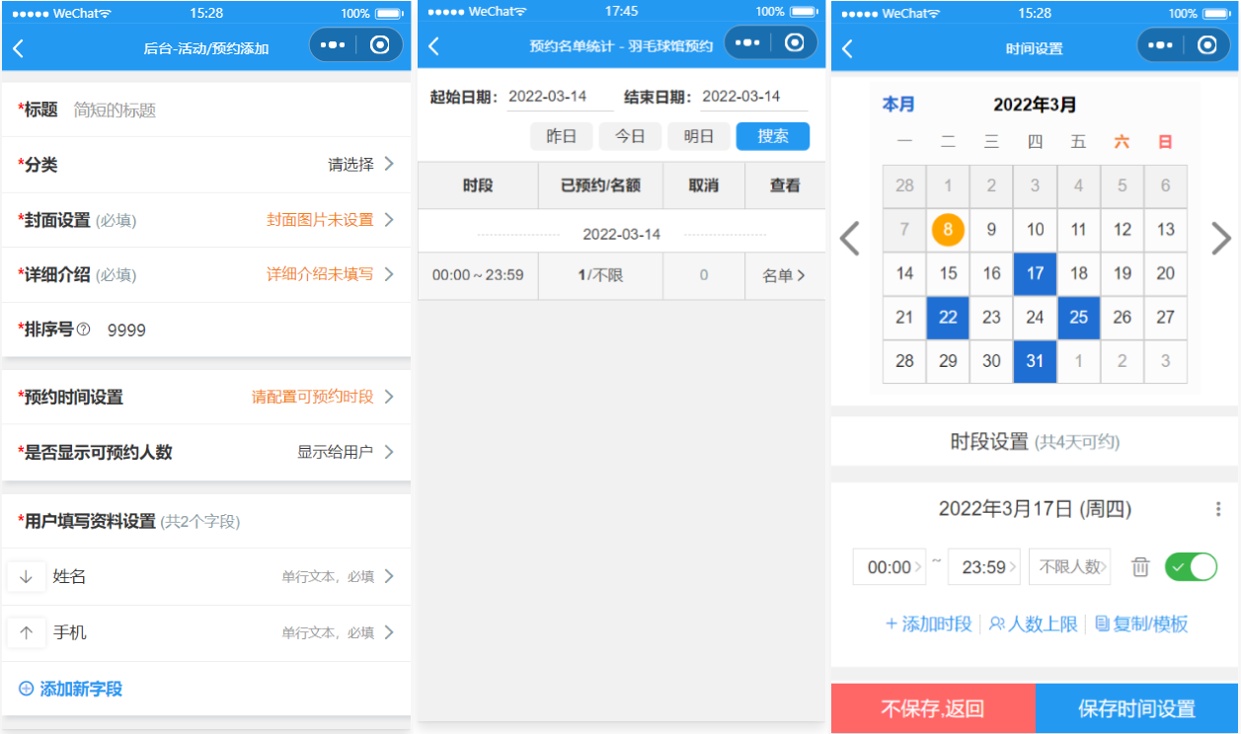Open the three-dot menu on 2022年3月17日 card

click(x=1216, y=509)
